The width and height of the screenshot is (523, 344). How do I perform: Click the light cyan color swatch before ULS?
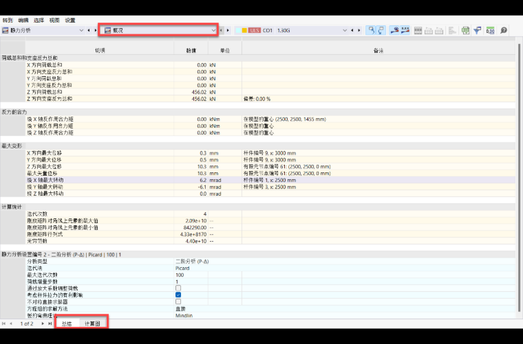(238, 30)
